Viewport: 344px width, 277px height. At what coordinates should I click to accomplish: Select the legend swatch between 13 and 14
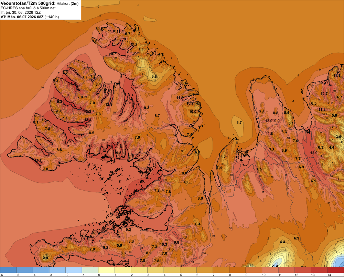pos(319,270)
